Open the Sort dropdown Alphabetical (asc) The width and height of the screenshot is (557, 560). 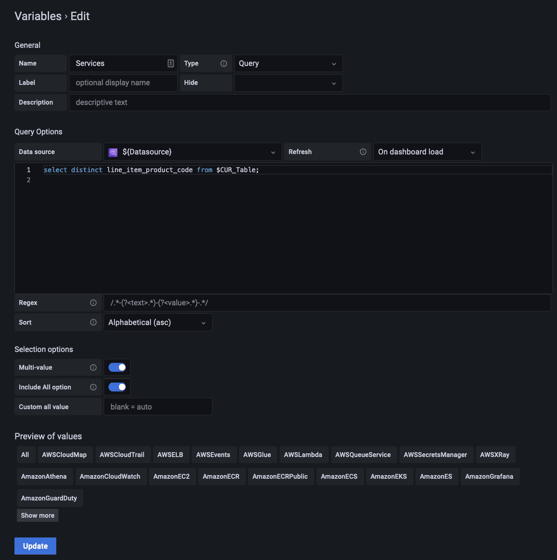(x=158, y=322)
